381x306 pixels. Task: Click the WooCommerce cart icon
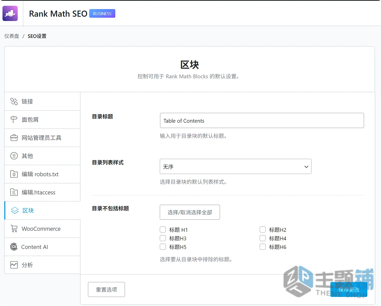14,229
